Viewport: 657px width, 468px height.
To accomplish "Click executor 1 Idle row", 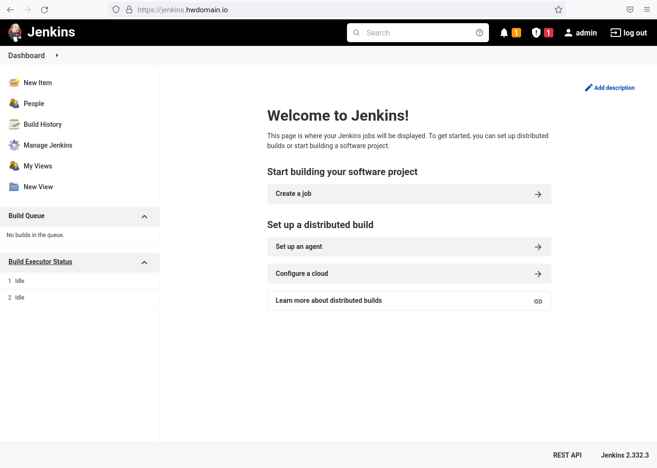I will point(80,281).
